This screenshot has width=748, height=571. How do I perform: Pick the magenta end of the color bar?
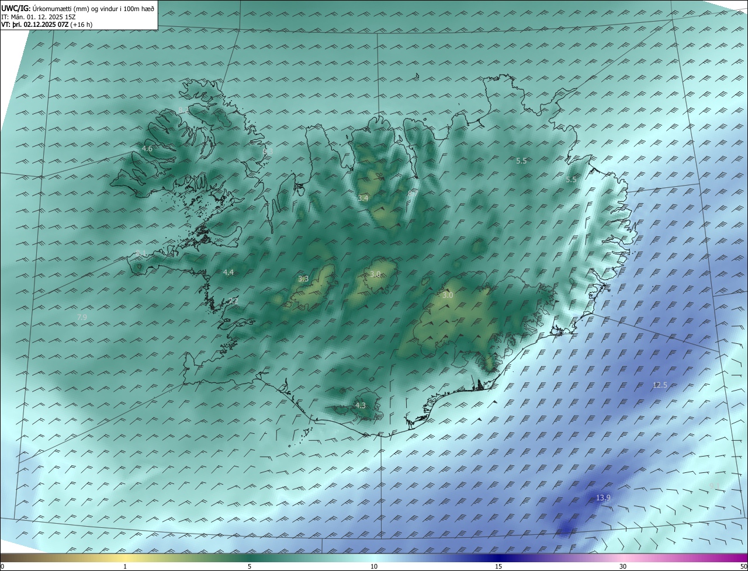pos(736,558)
